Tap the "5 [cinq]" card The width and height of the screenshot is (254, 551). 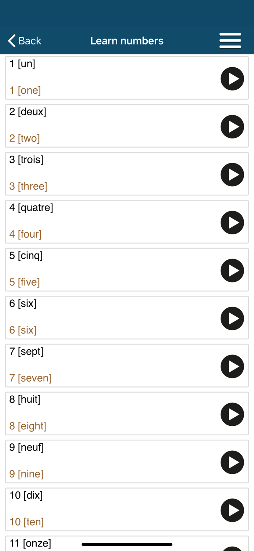pos(110,270)
